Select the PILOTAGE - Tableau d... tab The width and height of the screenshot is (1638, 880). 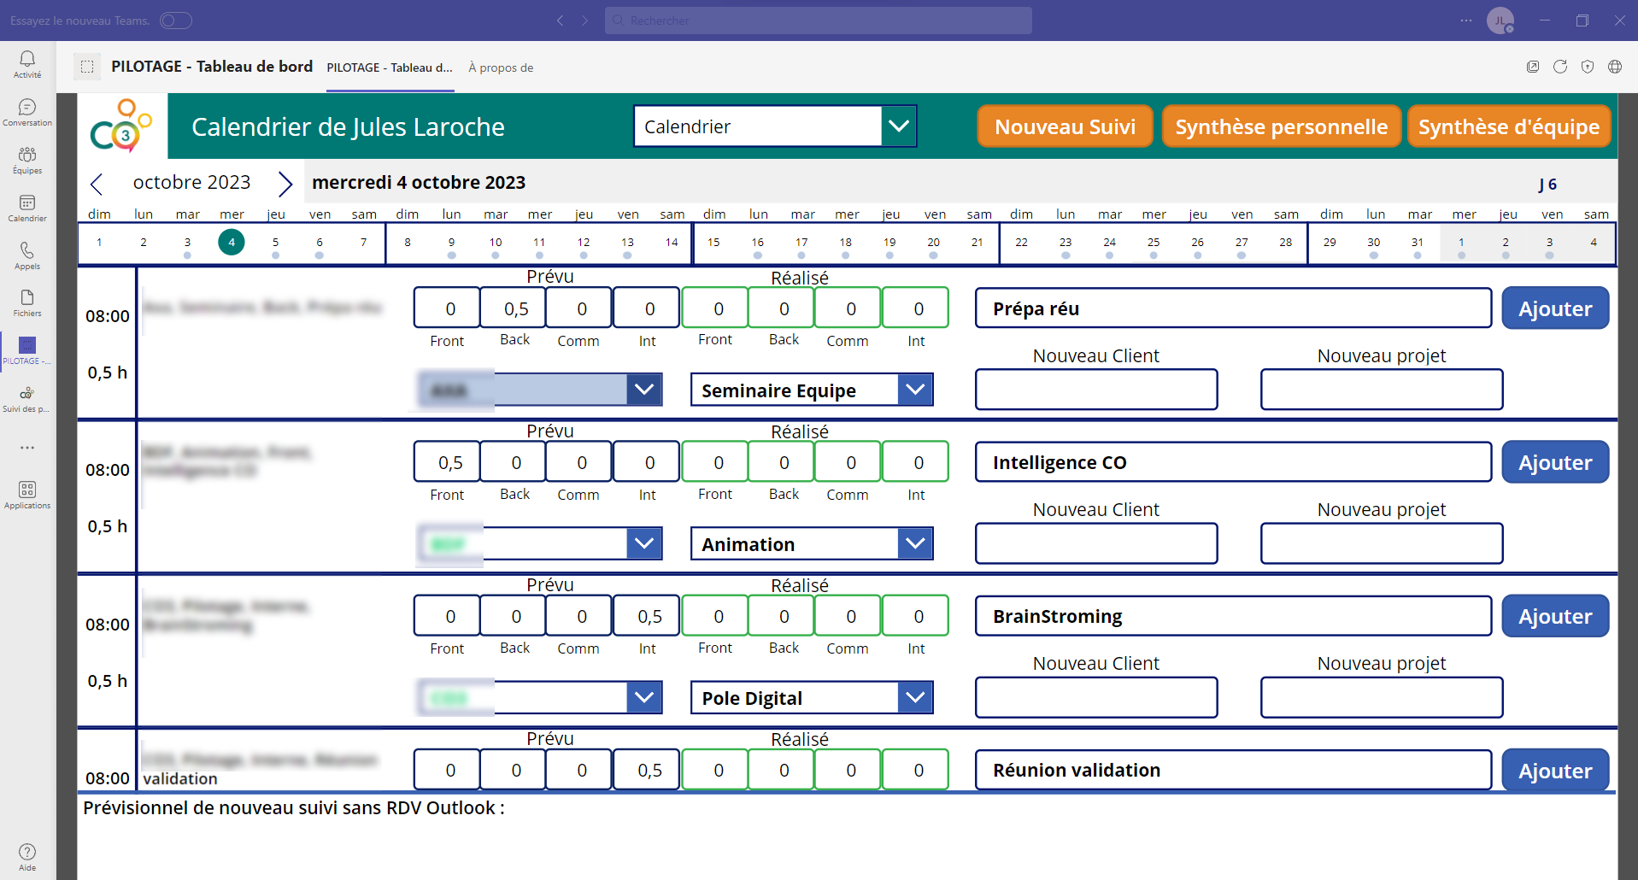click(390, 67)
